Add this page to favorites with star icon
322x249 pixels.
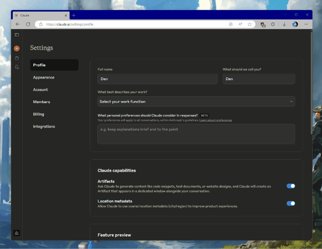coord(250,24)
